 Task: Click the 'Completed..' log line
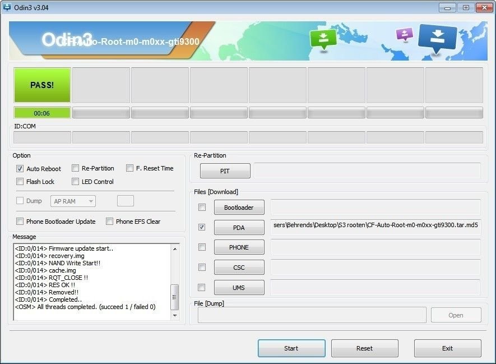[48, 300]
